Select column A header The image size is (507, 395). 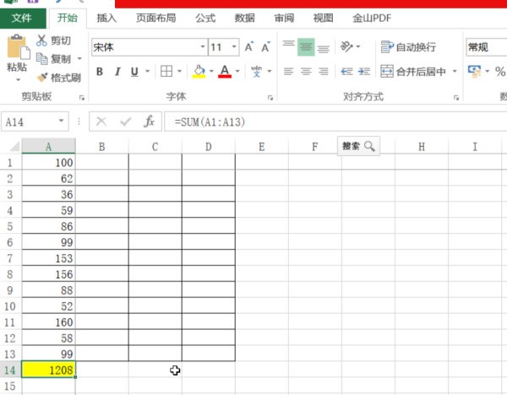click(x=48, y=146)
